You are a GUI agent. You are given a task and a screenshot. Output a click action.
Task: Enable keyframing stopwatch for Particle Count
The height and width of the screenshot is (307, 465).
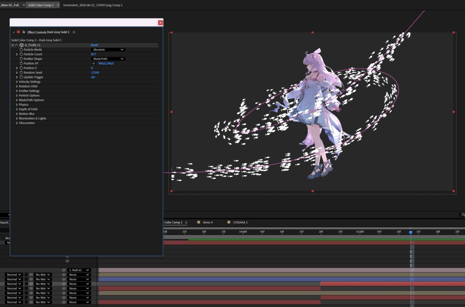[x=21, y=54]
